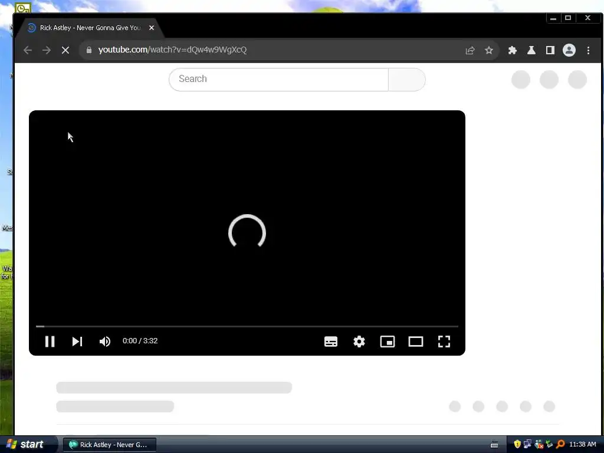Open the Chrome three-dot menu

pos(588,50)
